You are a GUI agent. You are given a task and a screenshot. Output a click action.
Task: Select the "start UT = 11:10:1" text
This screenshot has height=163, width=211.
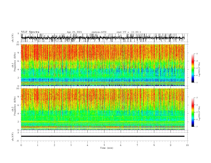tap(129, 32)
